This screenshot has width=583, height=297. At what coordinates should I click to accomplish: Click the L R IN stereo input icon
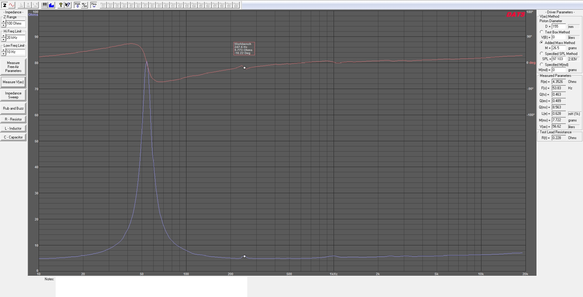35,5
